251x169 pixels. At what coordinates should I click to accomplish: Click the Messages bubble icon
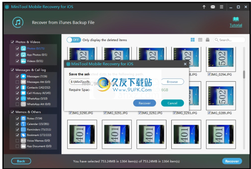tap(23, 76)
